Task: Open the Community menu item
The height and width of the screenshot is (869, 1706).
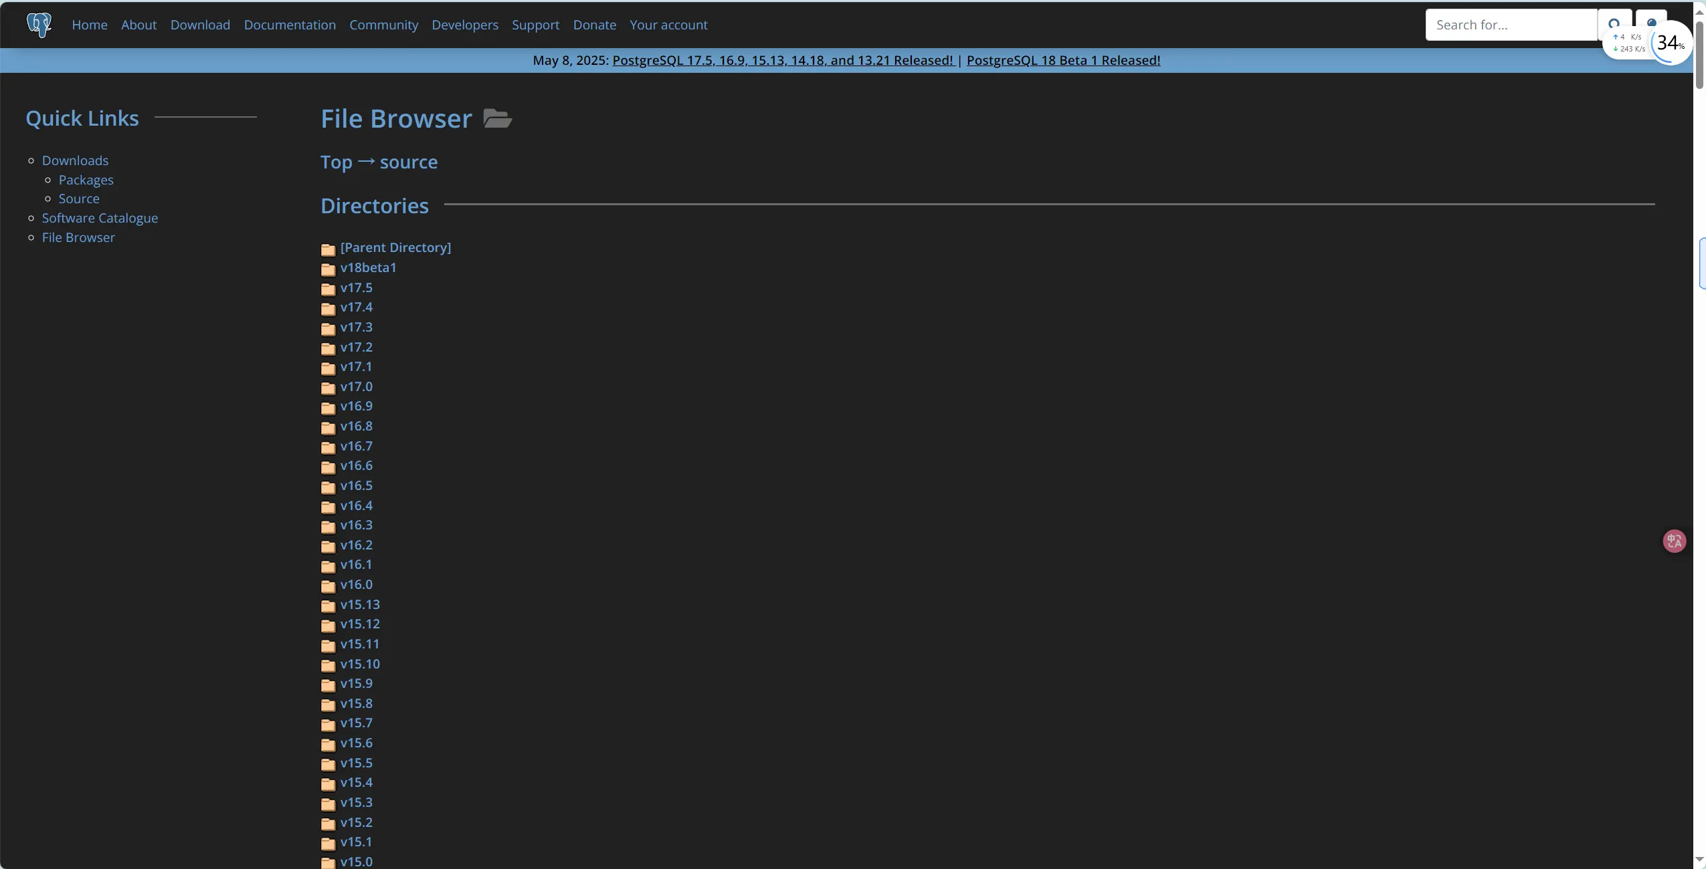Action: 383,25
